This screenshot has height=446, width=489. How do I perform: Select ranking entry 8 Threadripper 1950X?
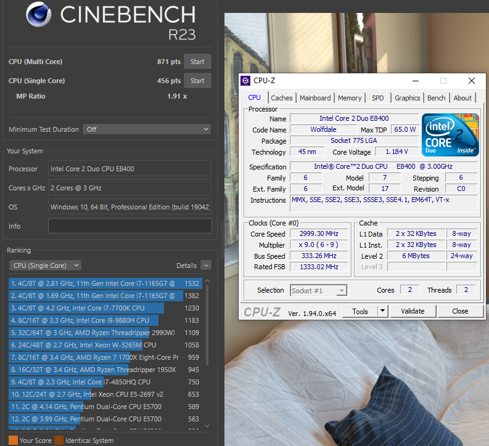(x=105, y=370)
